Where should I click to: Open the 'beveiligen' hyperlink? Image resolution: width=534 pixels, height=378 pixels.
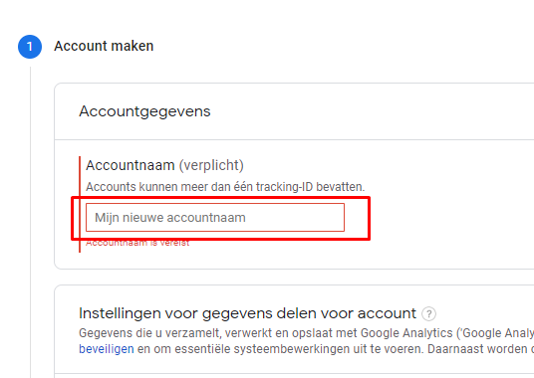[107, 349]
